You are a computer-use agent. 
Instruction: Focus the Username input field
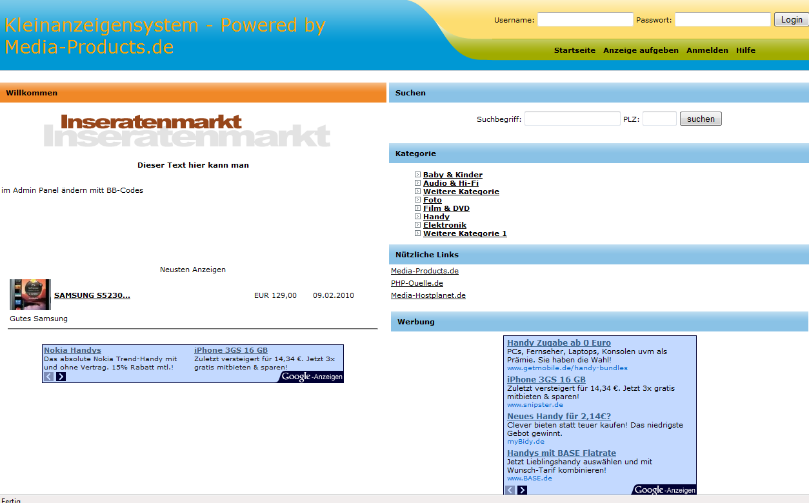585,20
